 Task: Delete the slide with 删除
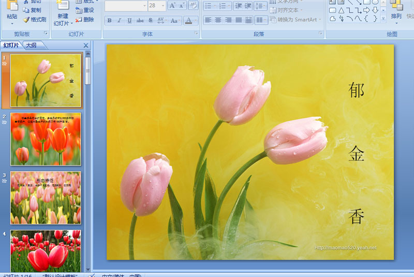(85, 20)
